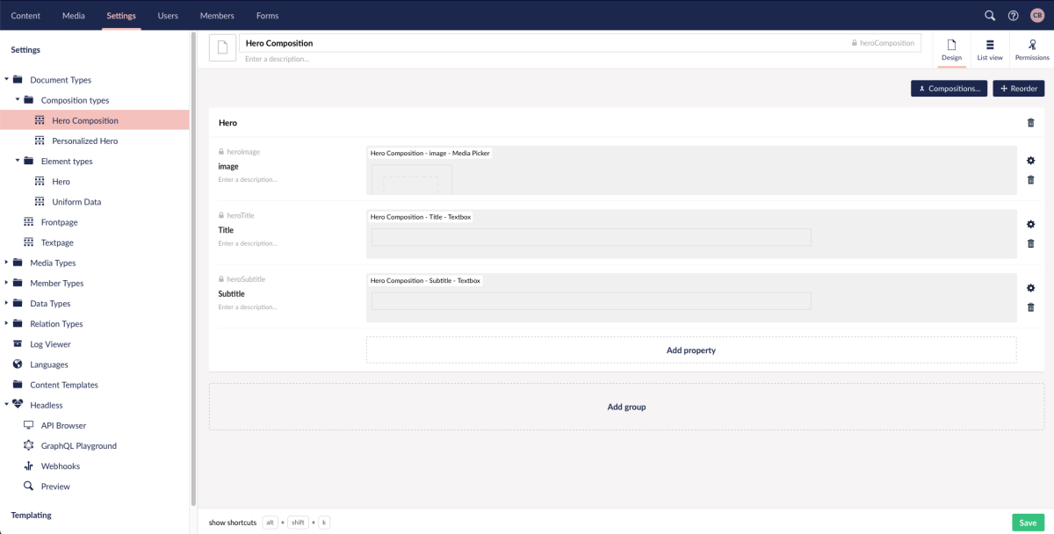Click the Templating section heading
Screen dimensions: 1054x534
pyautogui.click(x=31, y=515)
